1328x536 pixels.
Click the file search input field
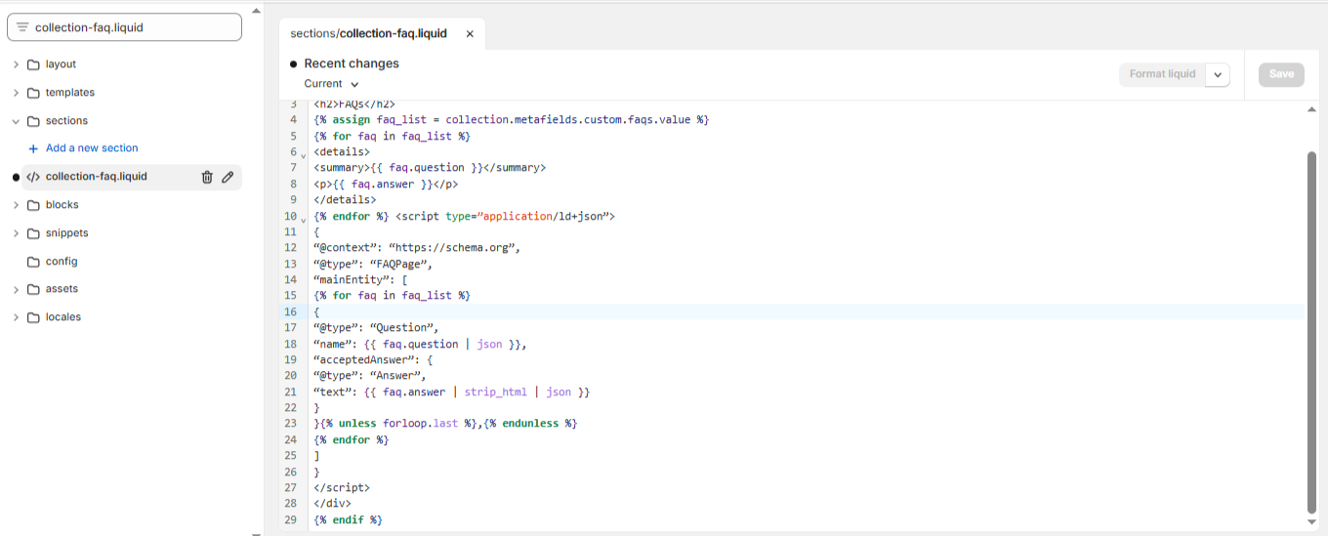pyautogui.click(x=124, y=27)
